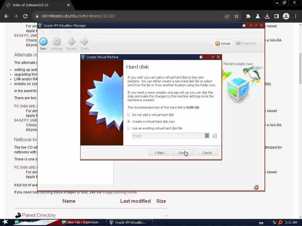Click the page vertical scrollbar
This screenshot has width=302, height=226.
click(x=300, y=68)
